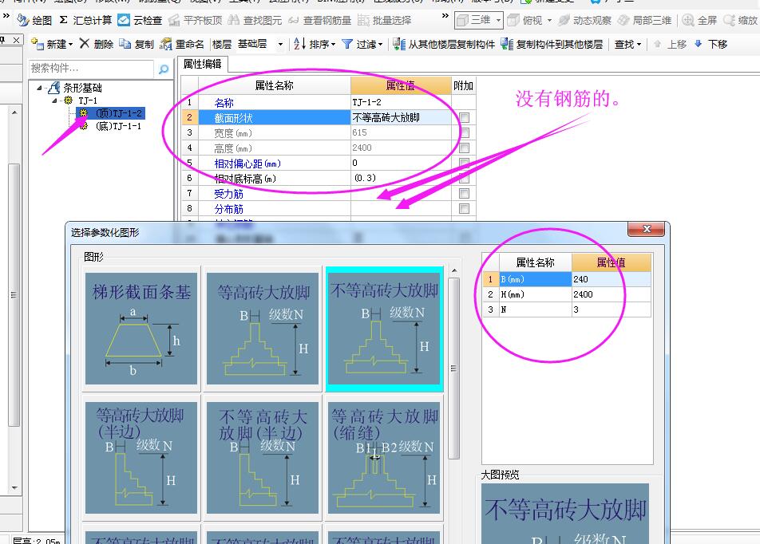Click 缩放 zoom icon
The height and width of the screenshot is (544, 760).
coord(729,21)
